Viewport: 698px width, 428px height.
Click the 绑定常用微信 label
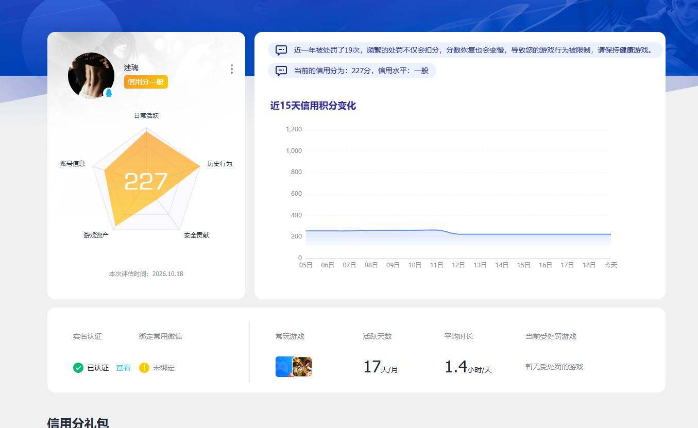160,336
